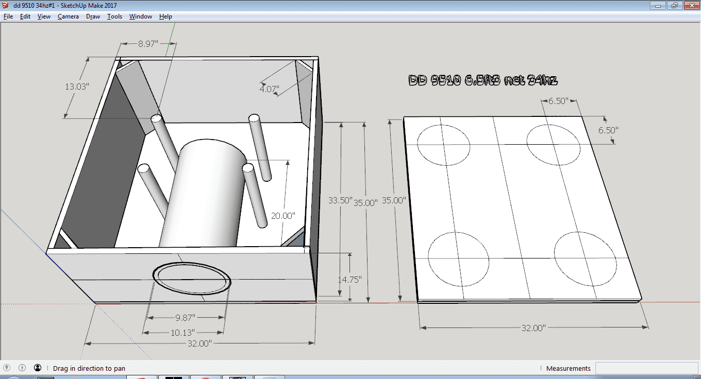The height and width of the screenshot is (379, 701).
Task: Click the sign-in profile status icon
Action: (x=38, y=368)
